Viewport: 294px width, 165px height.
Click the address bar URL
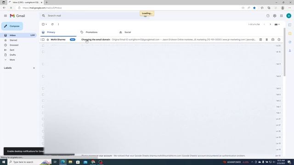click(42, 8)
